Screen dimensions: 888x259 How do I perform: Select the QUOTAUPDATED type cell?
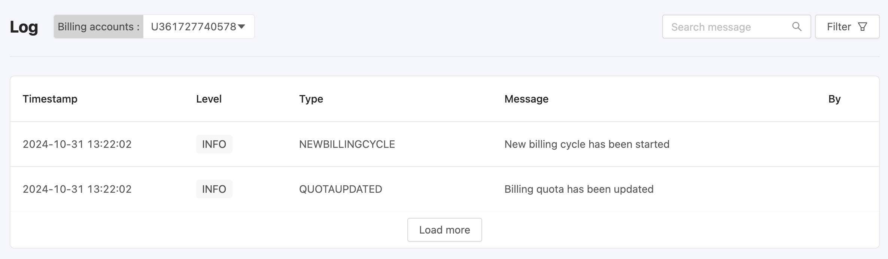341,189
